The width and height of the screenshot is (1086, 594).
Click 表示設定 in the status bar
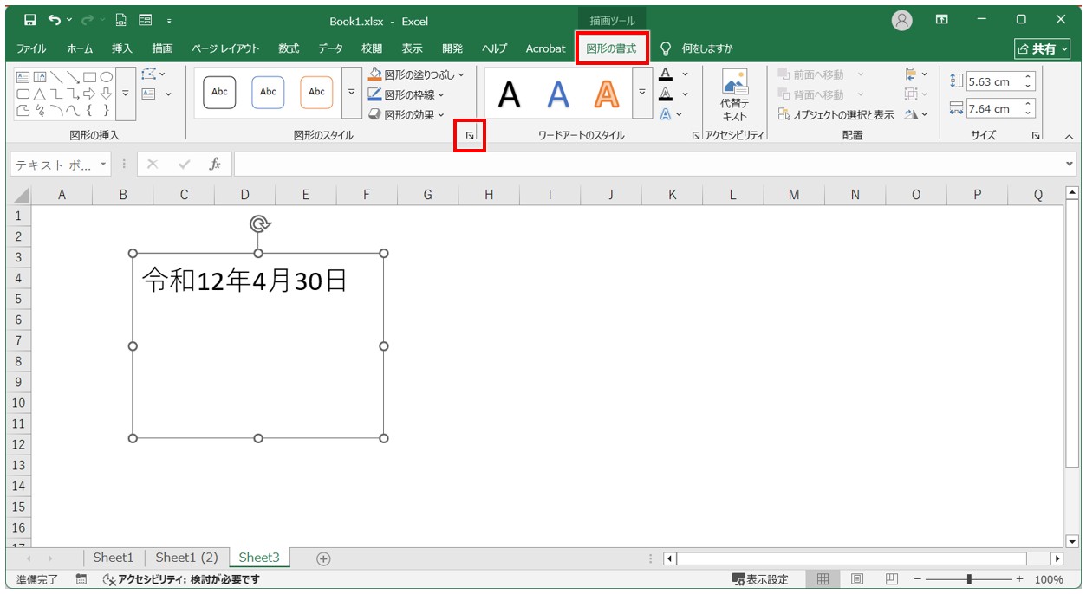[760, 579]
